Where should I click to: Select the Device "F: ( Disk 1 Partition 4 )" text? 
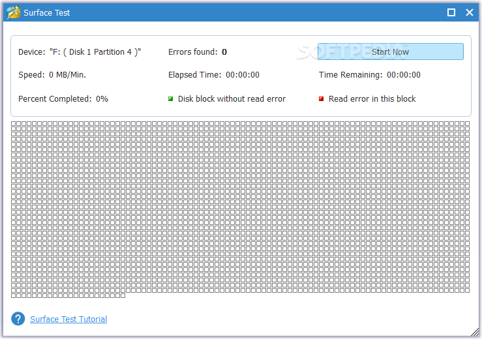click(80, 52)
